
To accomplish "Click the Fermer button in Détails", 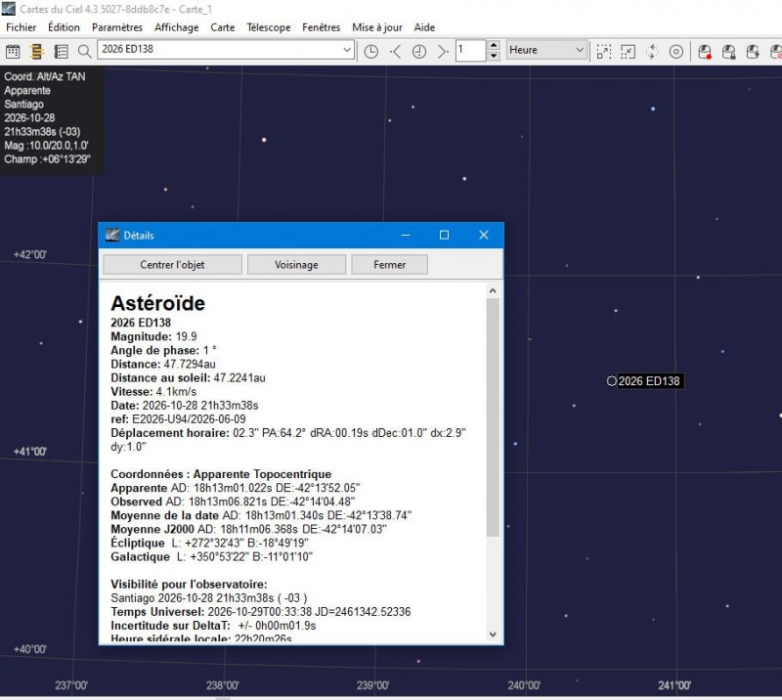I will pyautogui.click(x=389, y=264).
